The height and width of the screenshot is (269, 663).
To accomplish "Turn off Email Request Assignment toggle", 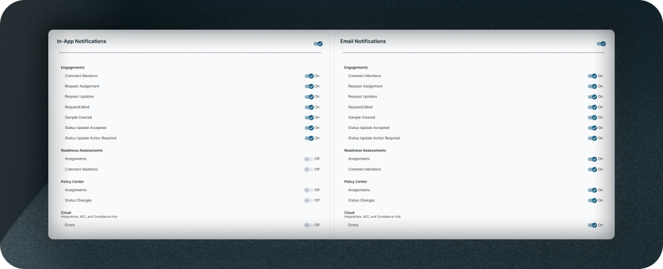I will pyautogui.click(x=592, y=86).
